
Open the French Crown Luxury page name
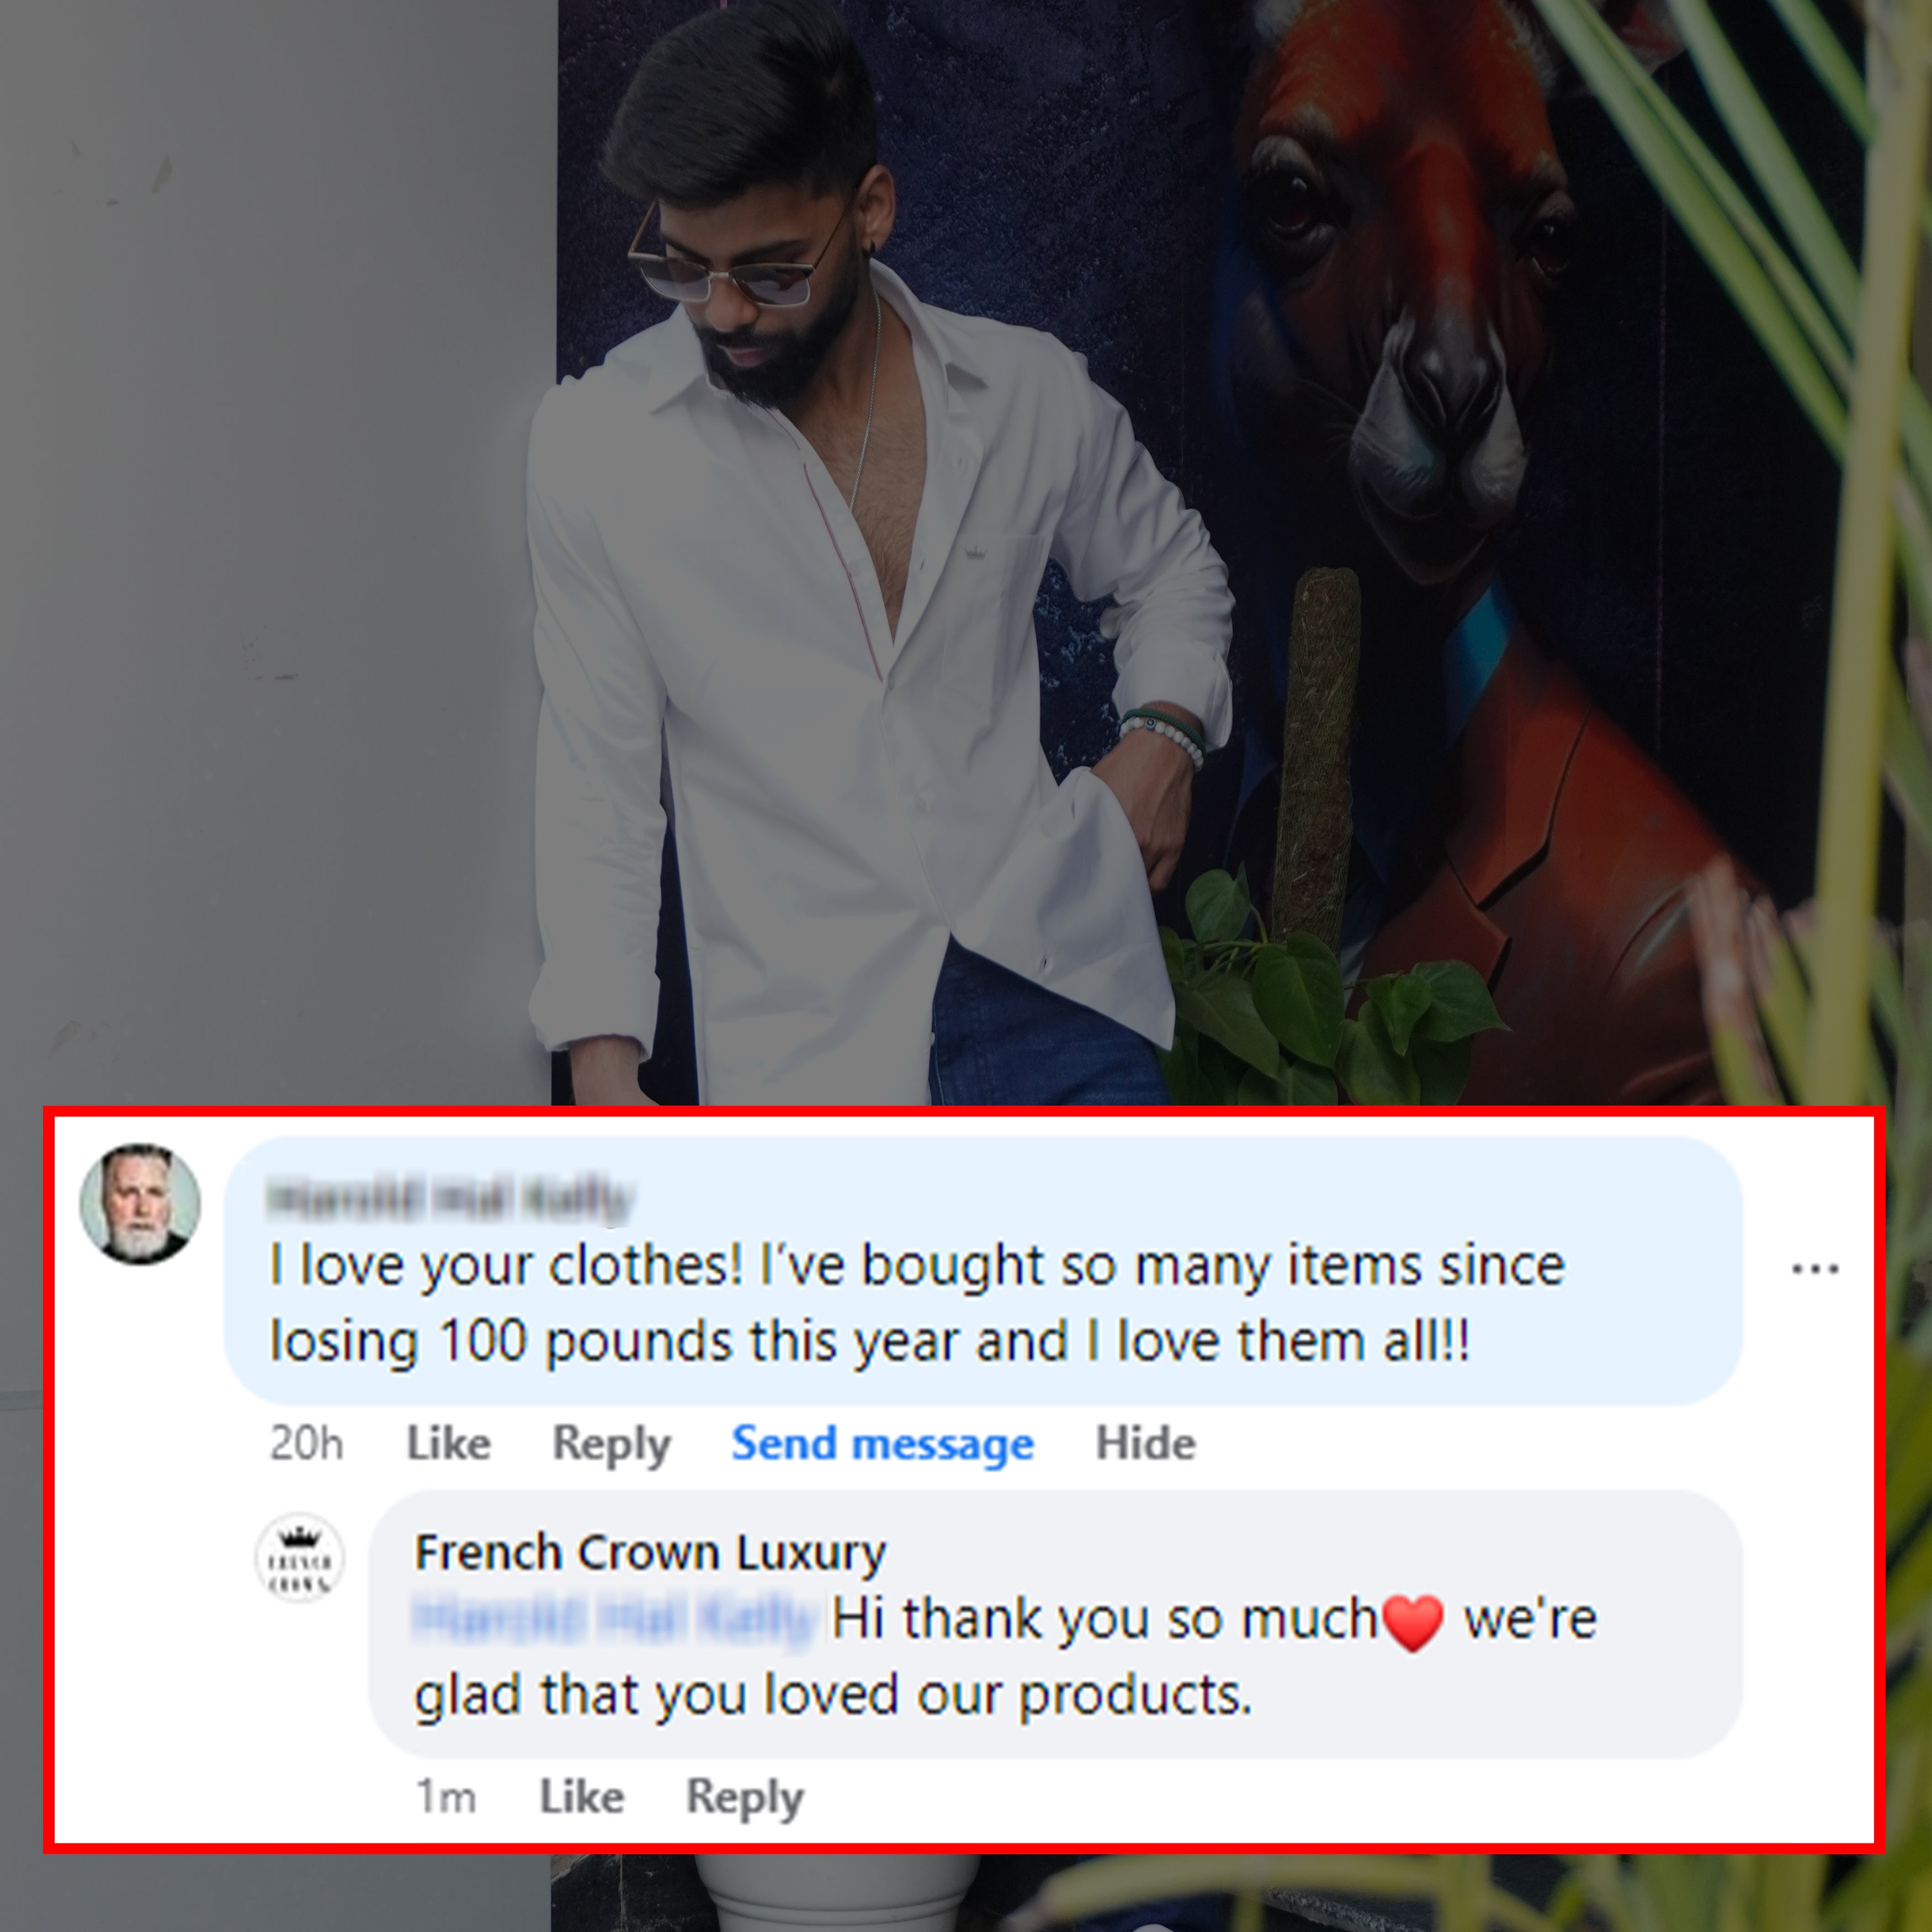click(x=650, y=1553)
